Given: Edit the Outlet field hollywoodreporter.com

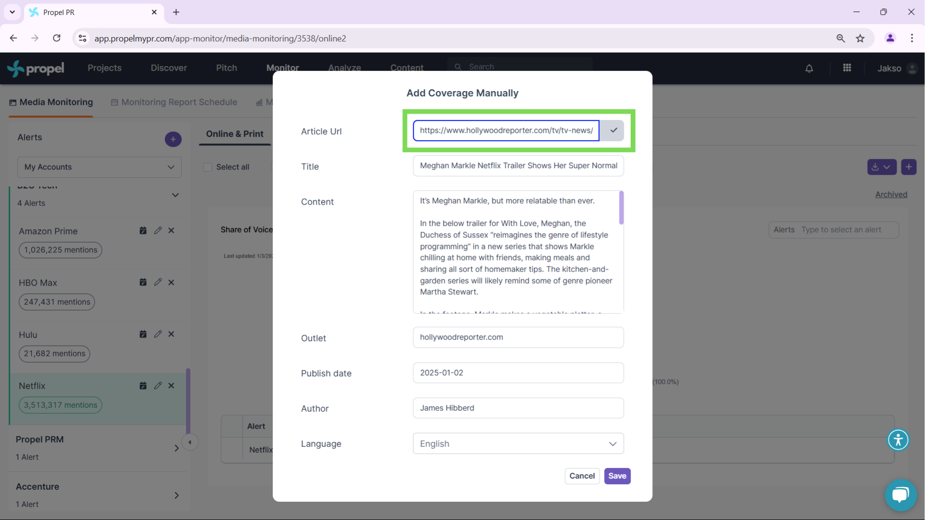Looking at the screenshot, I should pos(518,338).
